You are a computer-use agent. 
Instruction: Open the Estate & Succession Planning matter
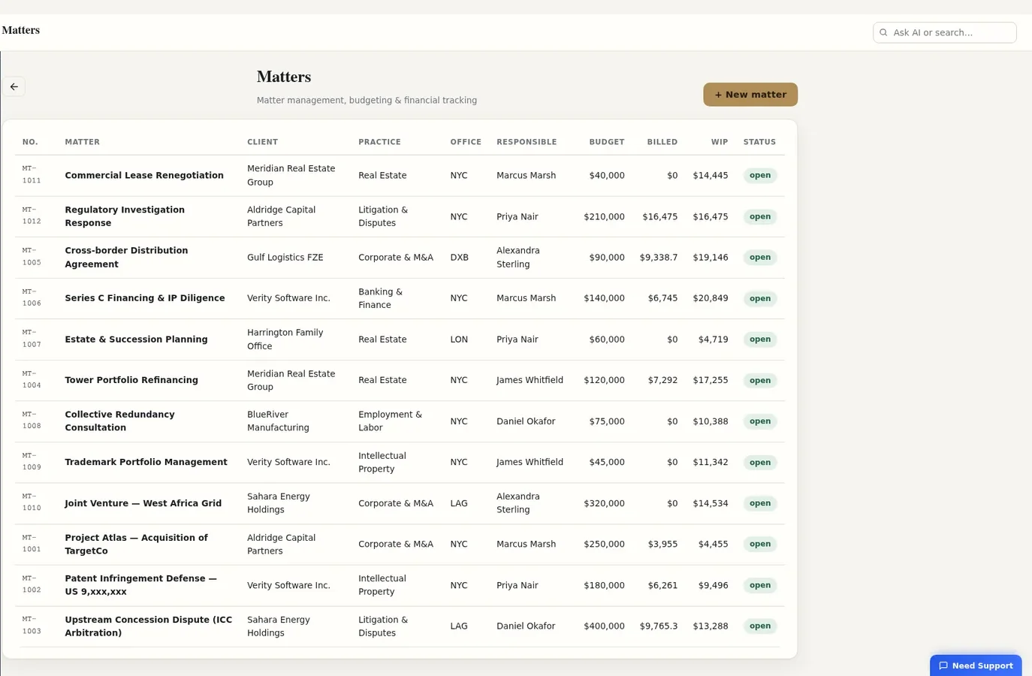136,340
